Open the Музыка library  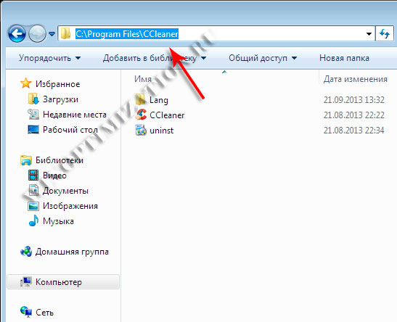(x=58, y=221)
